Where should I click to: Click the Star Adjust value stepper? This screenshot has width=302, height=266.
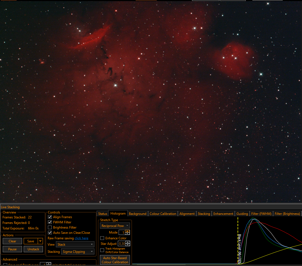click(128, 243)
